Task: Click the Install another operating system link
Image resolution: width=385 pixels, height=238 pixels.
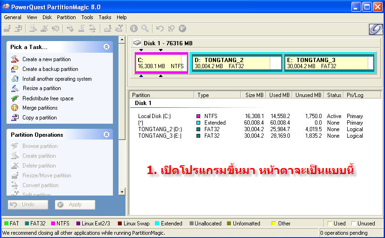Action: pos(57,79)
